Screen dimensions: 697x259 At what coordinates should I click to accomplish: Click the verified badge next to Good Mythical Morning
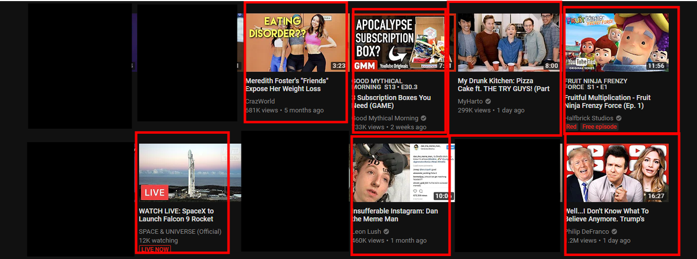click(423, 118)
